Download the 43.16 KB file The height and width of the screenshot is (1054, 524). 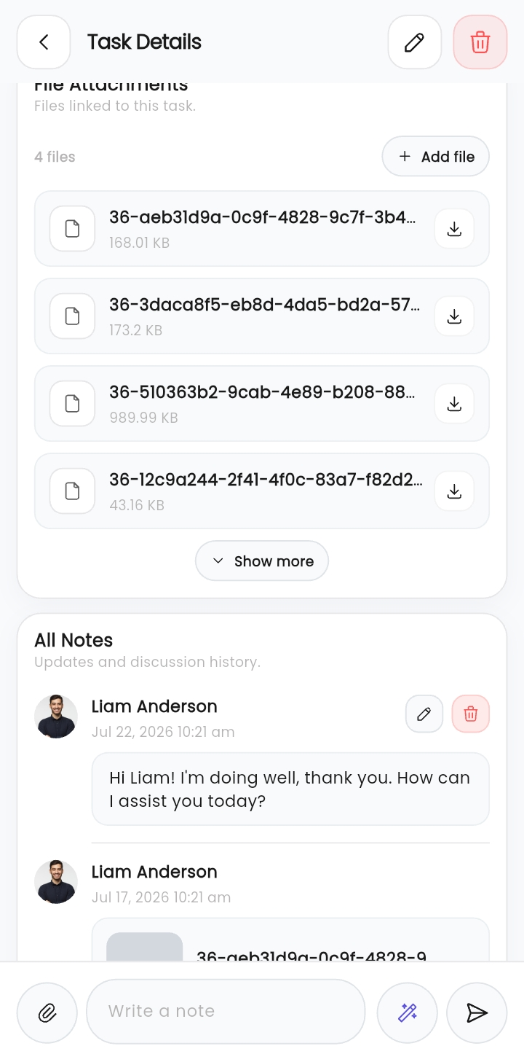(x=454, y=491)
